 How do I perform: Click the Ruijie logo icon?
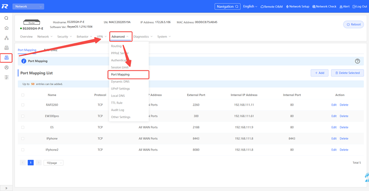coord(5,6)
